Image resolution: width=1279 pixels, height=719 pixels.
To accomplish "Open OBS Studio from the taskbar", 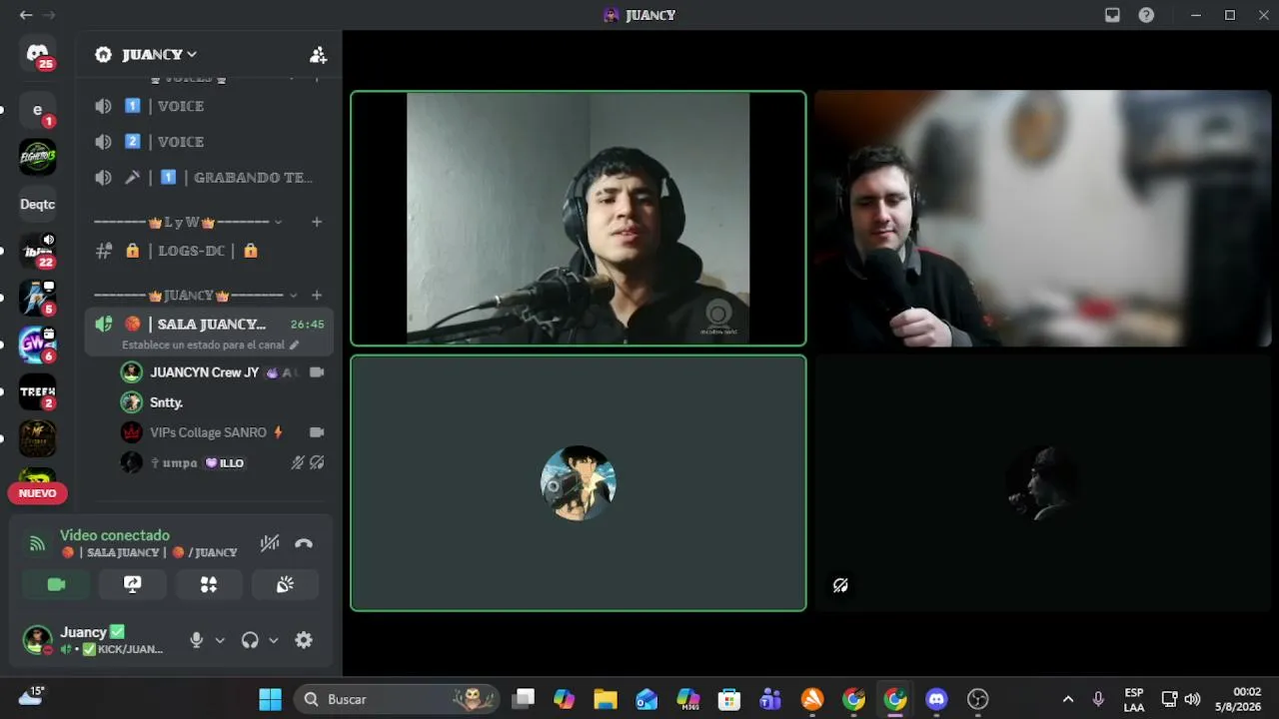I will [x=978, y=699].
